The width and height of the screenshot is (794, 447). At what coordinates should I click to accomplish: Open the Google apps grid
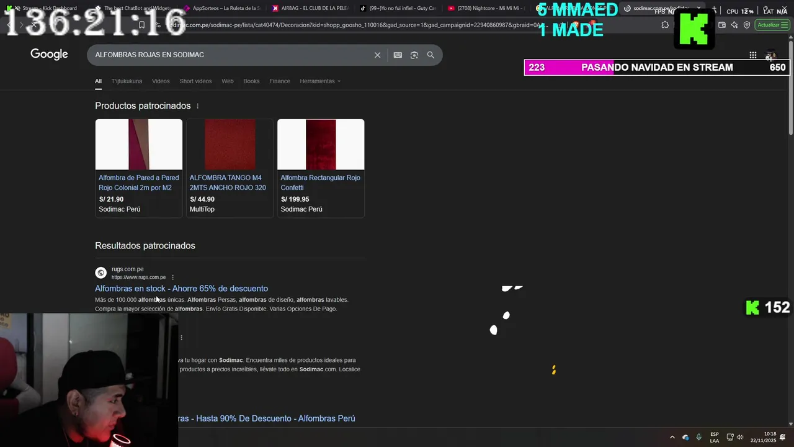click(x=752, y=55)
